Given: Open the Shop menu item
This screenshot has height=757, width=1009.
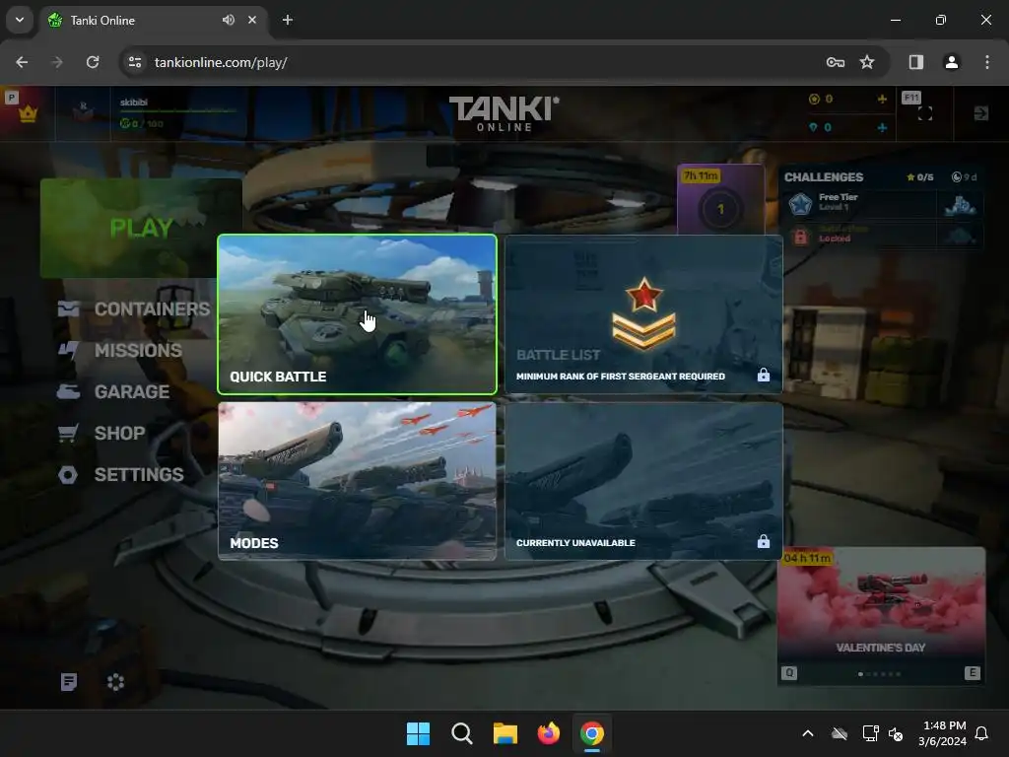Looking at the screenshot, I should pos(101,434).
